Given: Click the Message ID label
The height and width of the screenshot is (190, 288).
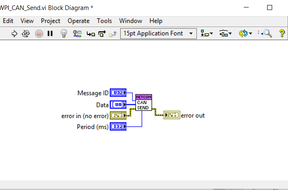Looking at the screenshot, I should point(93,93).
